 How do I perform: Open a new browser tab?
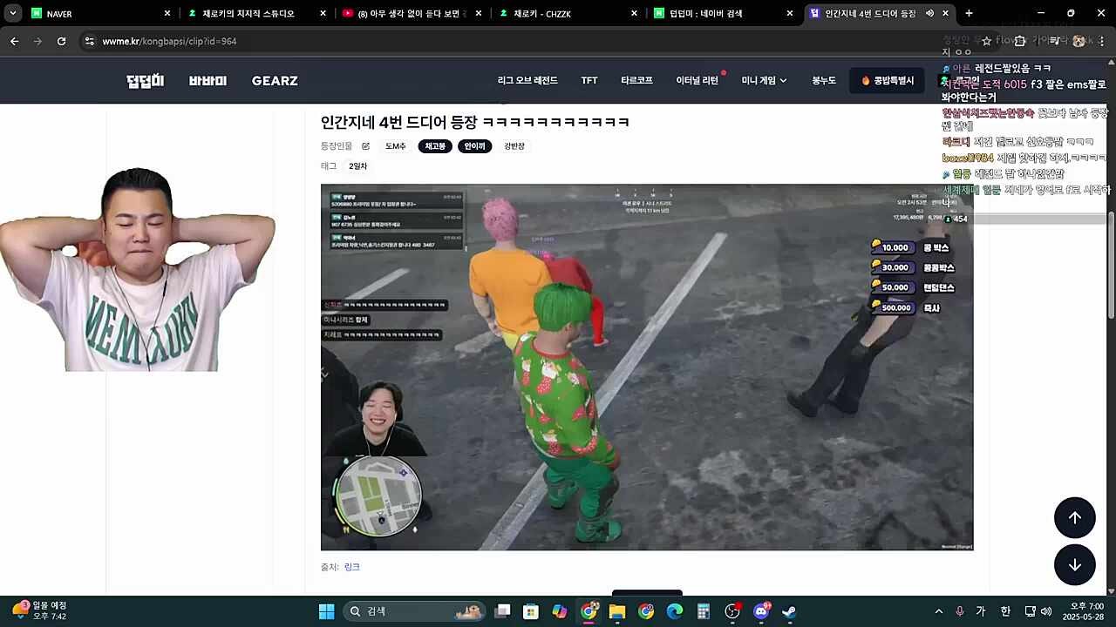969,13
